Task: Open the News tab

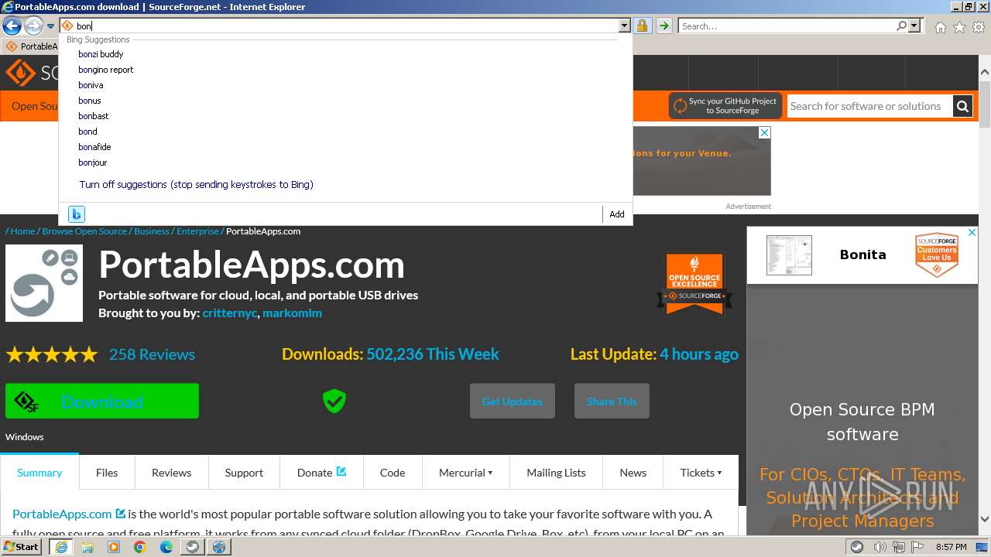Action: click(x=633, y=473)
